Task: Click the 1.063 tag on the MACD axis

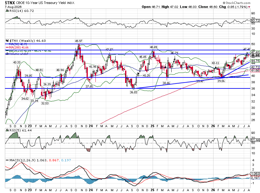Action: pyautogui.click(x=255, y=174)
